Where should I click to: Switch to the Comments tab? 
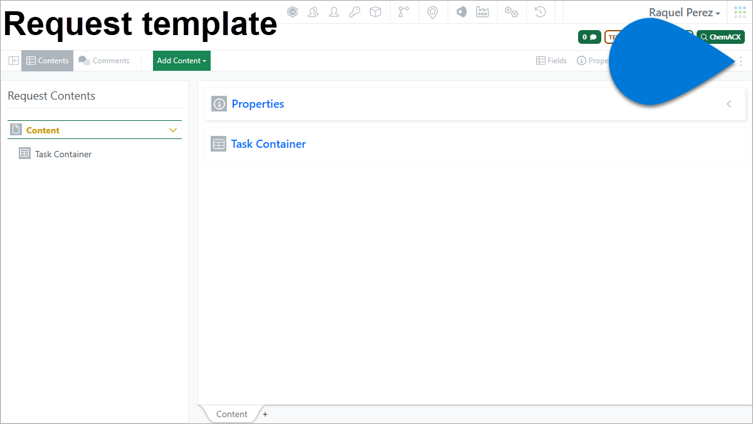104,61
